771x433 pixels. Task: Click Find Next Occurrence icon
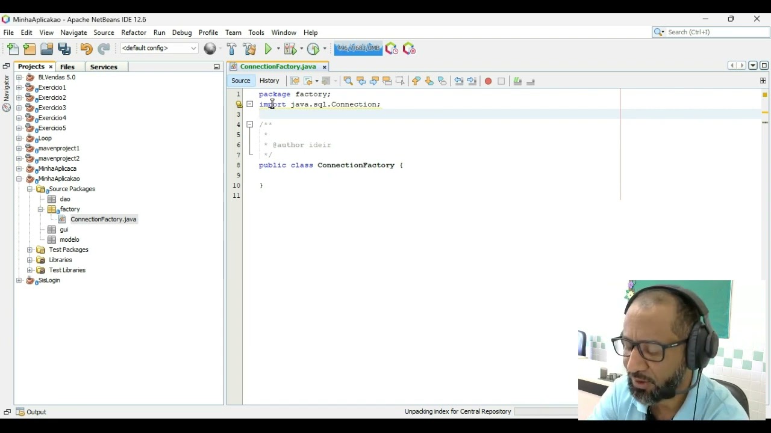tap(374, 81)
